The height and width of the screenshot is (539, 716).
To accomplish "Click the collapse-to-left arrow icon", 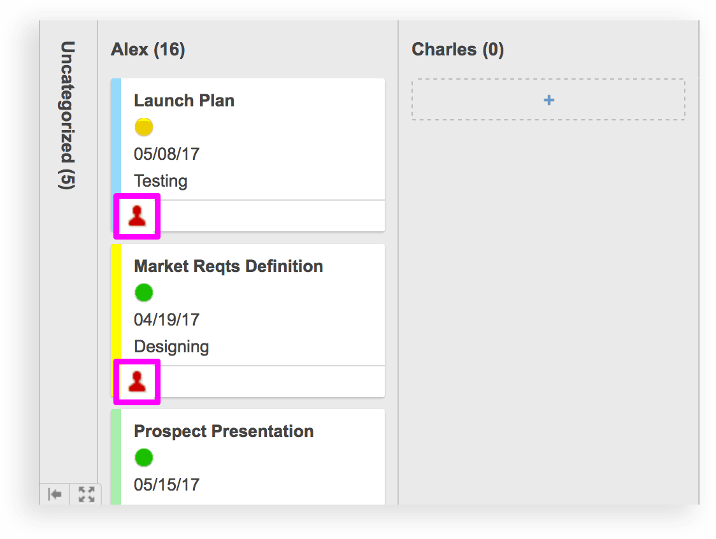I will pyautogui.click(x=55, y=494).
